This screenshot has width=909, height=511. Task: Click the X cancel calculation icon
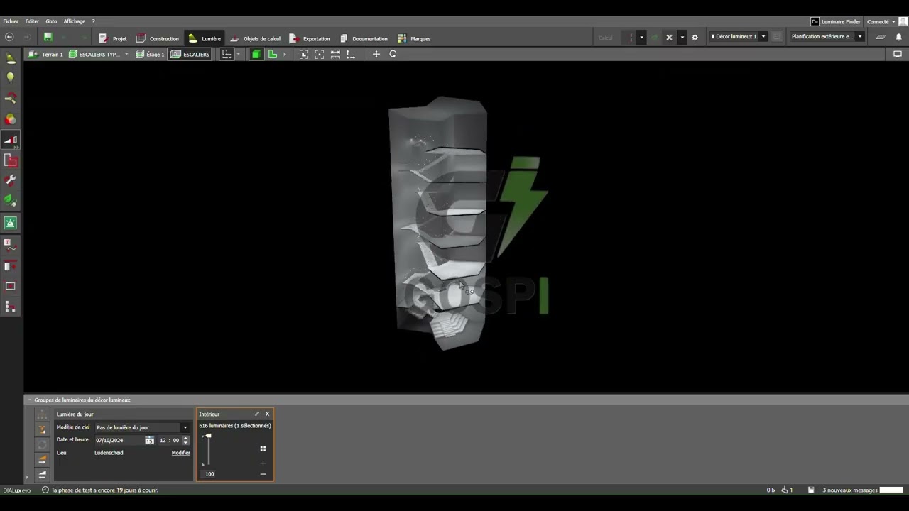[669, 37]
